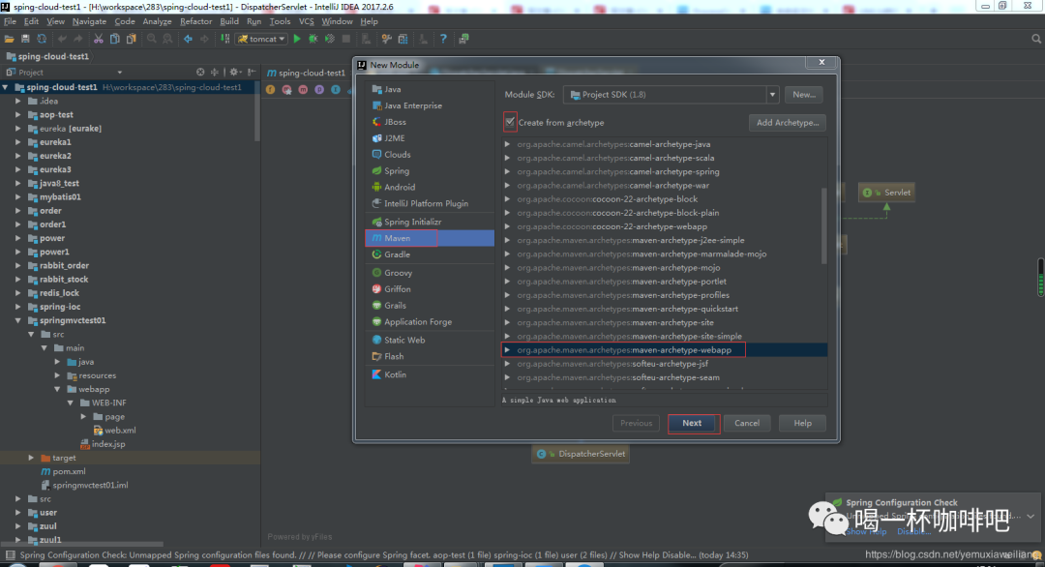Click the Synchronize toolbar icon

(x=42, y=40)
